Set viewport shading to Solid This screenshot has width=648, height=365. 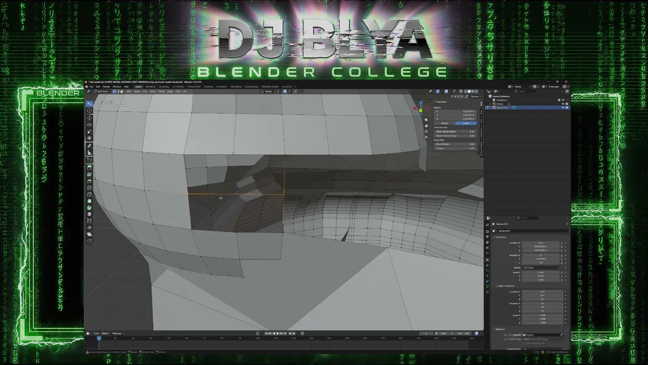(469, 91)
